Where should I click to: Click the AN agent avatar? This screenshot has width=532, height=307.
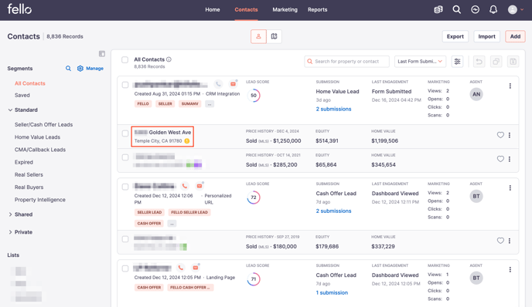476,94
